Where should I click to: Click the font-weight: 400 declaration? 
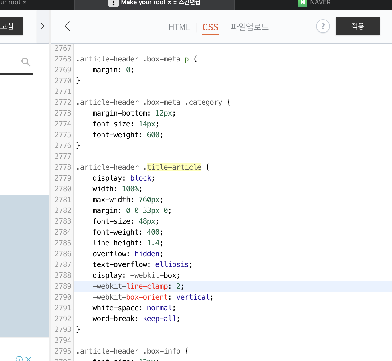point(128,232)
